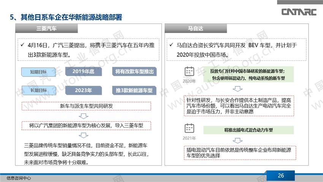Click the 2021年 year label
Viewport: 323px width, 182px height.
tap(189, 138)
